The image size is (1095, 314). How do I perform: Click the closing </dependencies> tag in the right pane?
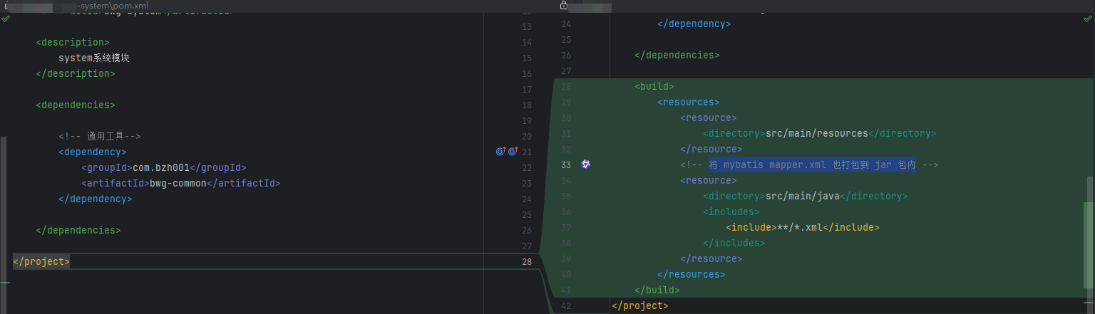[x=677, y=55]
